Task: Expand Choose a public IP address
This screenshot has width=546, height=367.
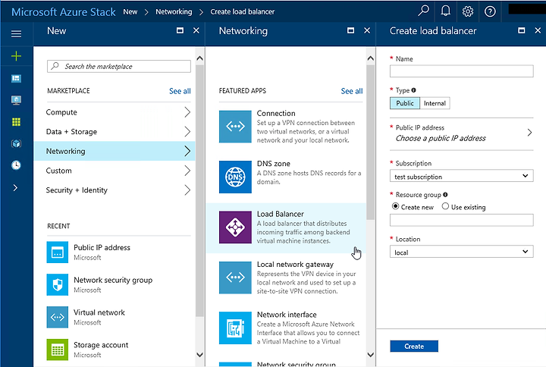Action: pos(461,133)
